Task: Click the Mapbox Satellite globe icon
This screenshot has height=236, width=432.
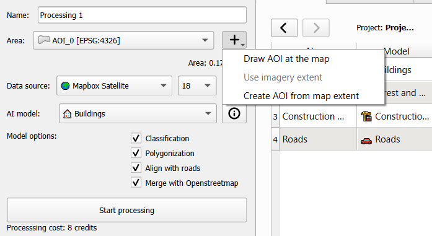Action: 66,85
